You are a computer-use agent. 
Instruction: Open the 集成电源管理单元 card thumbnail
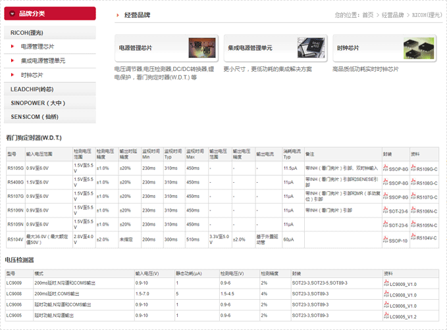tap(311, 48)
